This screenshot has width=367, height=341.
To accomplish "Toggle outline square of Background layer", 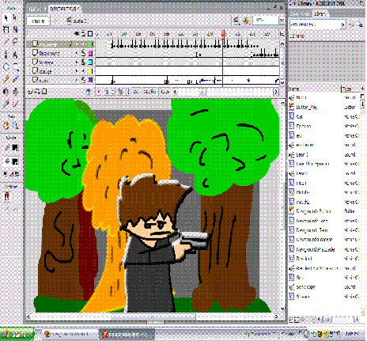I will (x=90, y=53).
